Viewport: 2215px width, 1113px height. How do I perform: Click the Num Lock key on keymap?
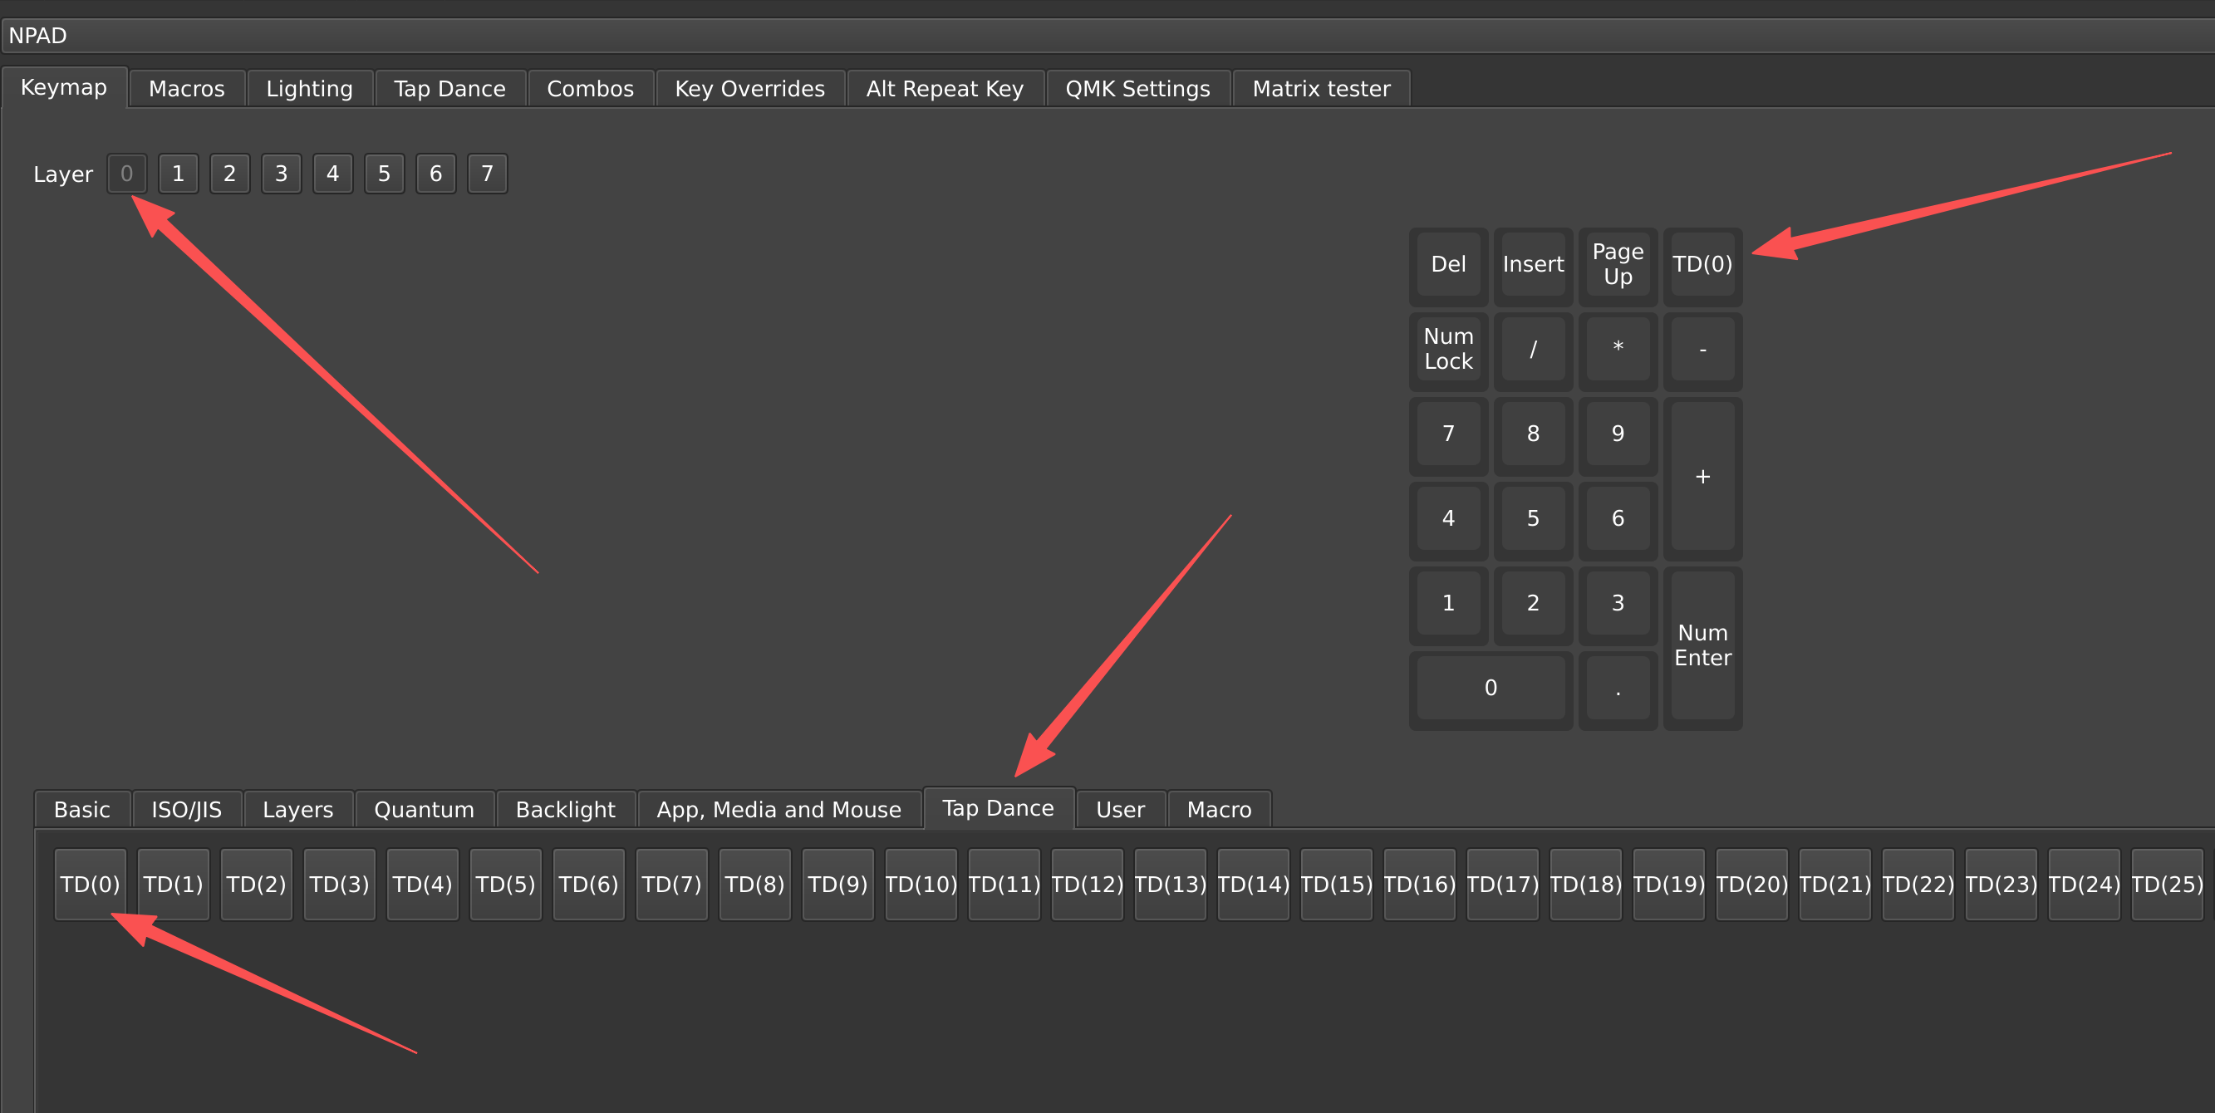1448,349
